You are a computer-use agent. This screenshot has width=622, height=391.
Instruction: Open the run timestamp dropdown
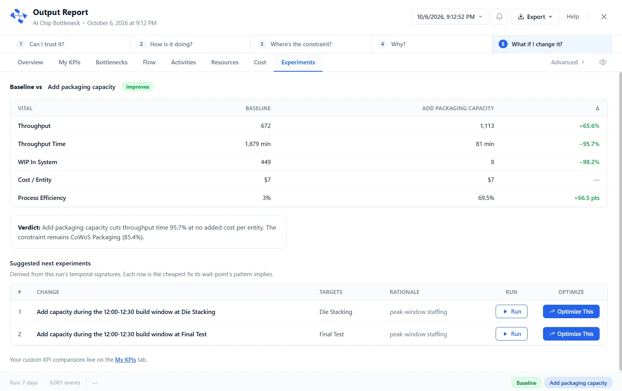click(450, 17)
